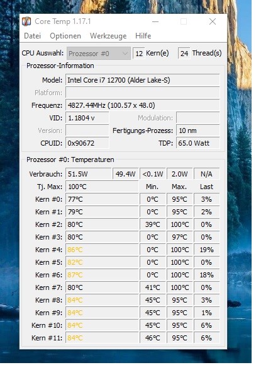Screen dimensions: 256x365
Task: Click the Model field showing Intel Core i7 12700
Action: point(143,80)
